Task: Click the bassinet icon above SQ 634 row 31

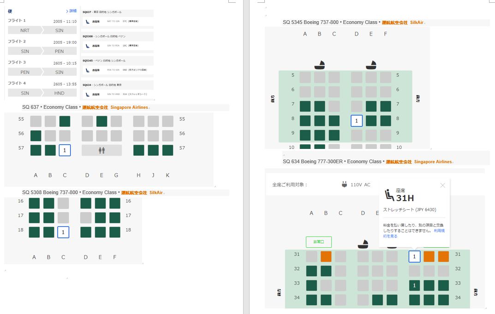Action: tap(364, 243)
